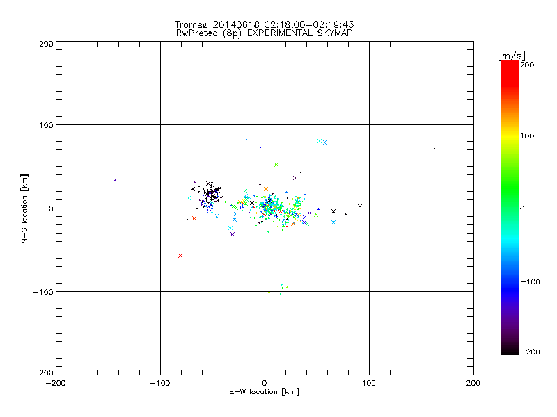Click the colorbar tick label '-100'

pyautogui.click(x=530, y=282)
